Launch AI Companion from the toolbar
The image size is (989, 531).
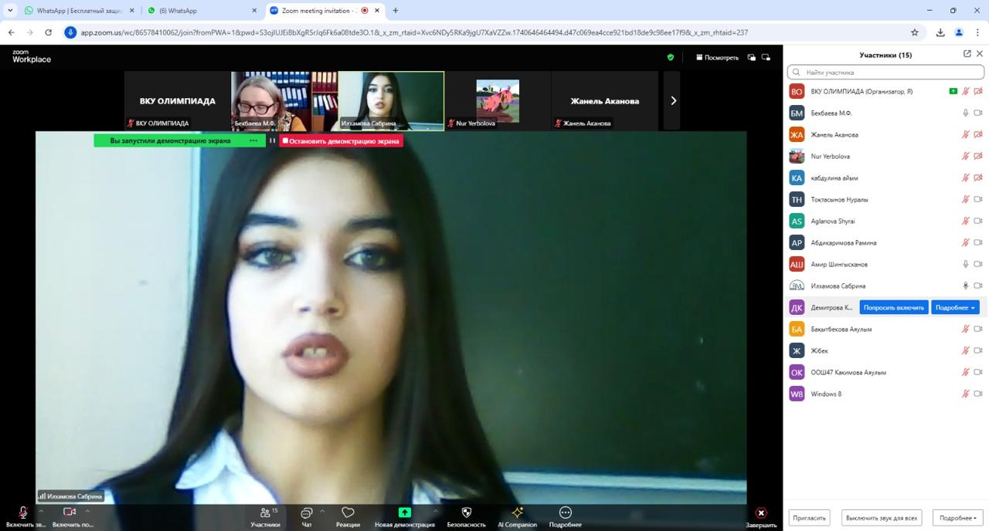[x=517, y=513]
